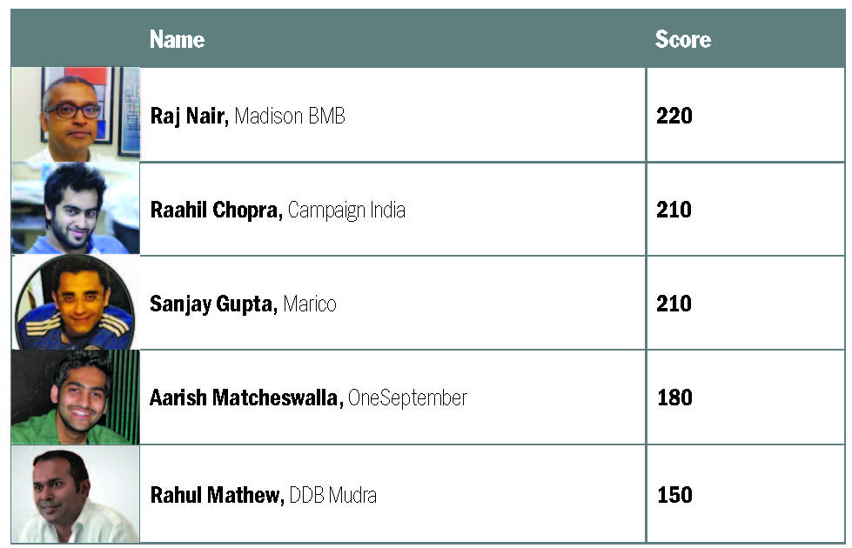Select the name Raj Nair

(189, 116)
